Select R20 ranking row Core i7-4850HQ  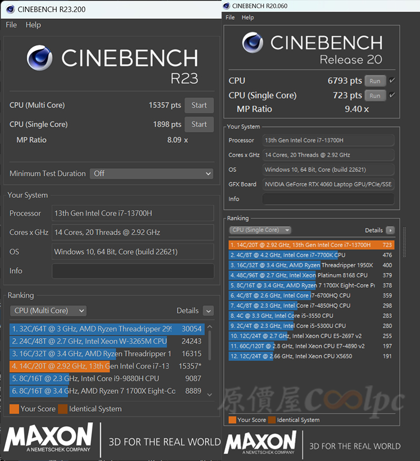[x=311, y=306]
